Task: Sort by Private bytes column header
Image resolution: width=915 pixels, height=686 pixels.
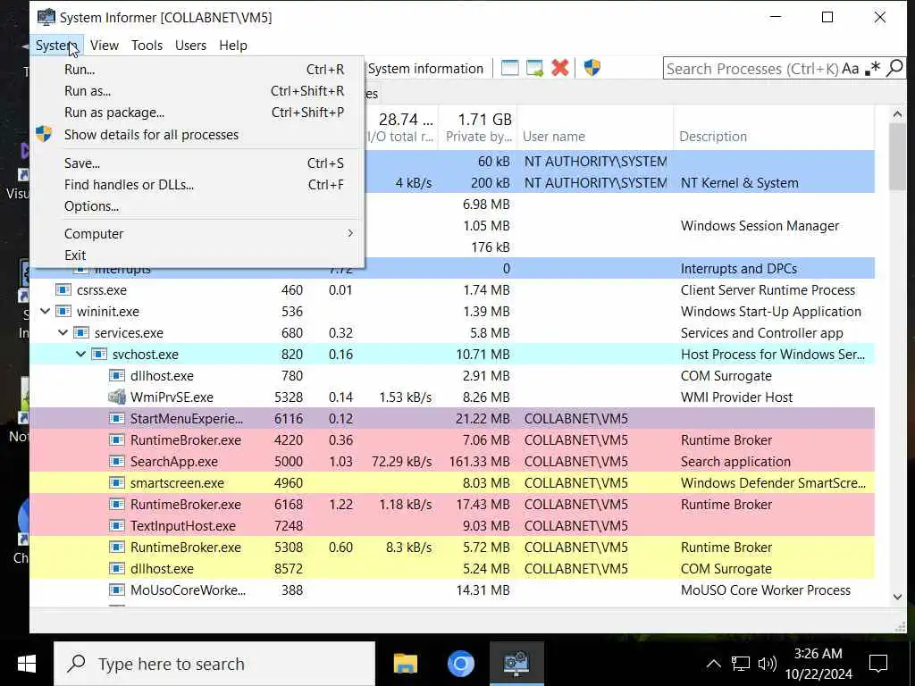Action: [x=478, y=126]
